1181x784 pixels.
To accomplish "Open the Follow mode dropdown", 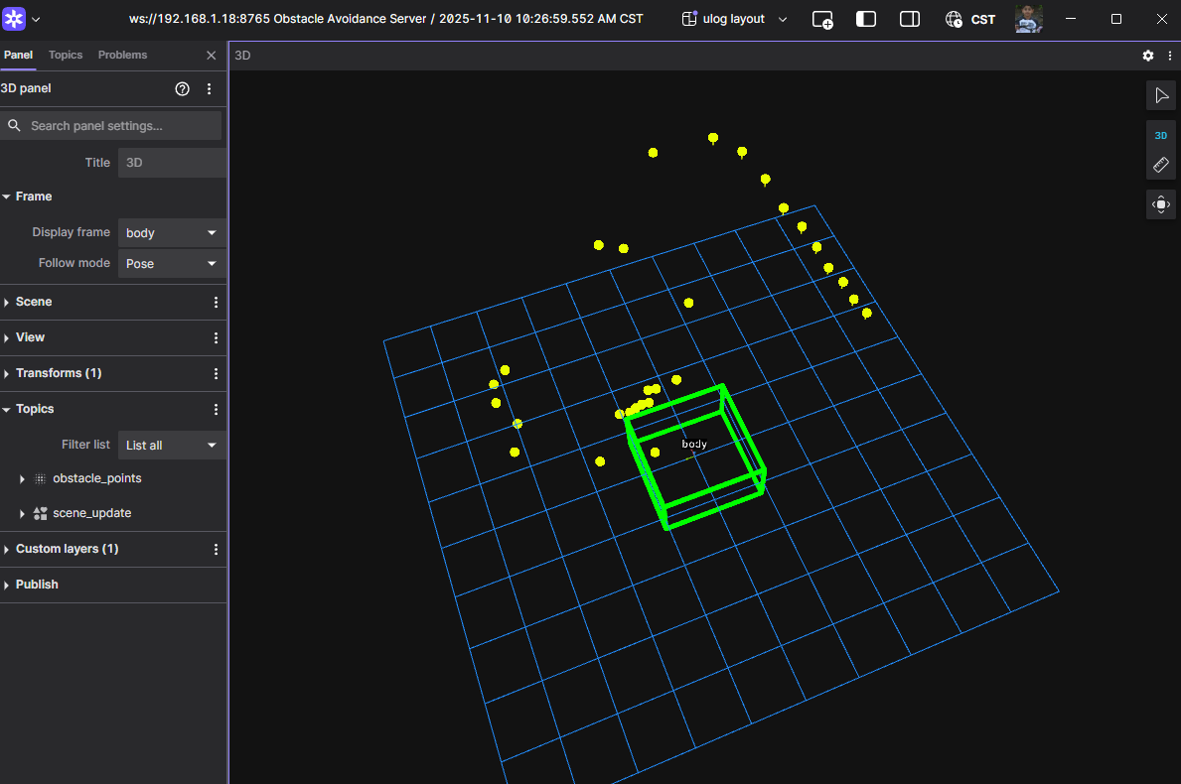I will click(x=172, y=264).
